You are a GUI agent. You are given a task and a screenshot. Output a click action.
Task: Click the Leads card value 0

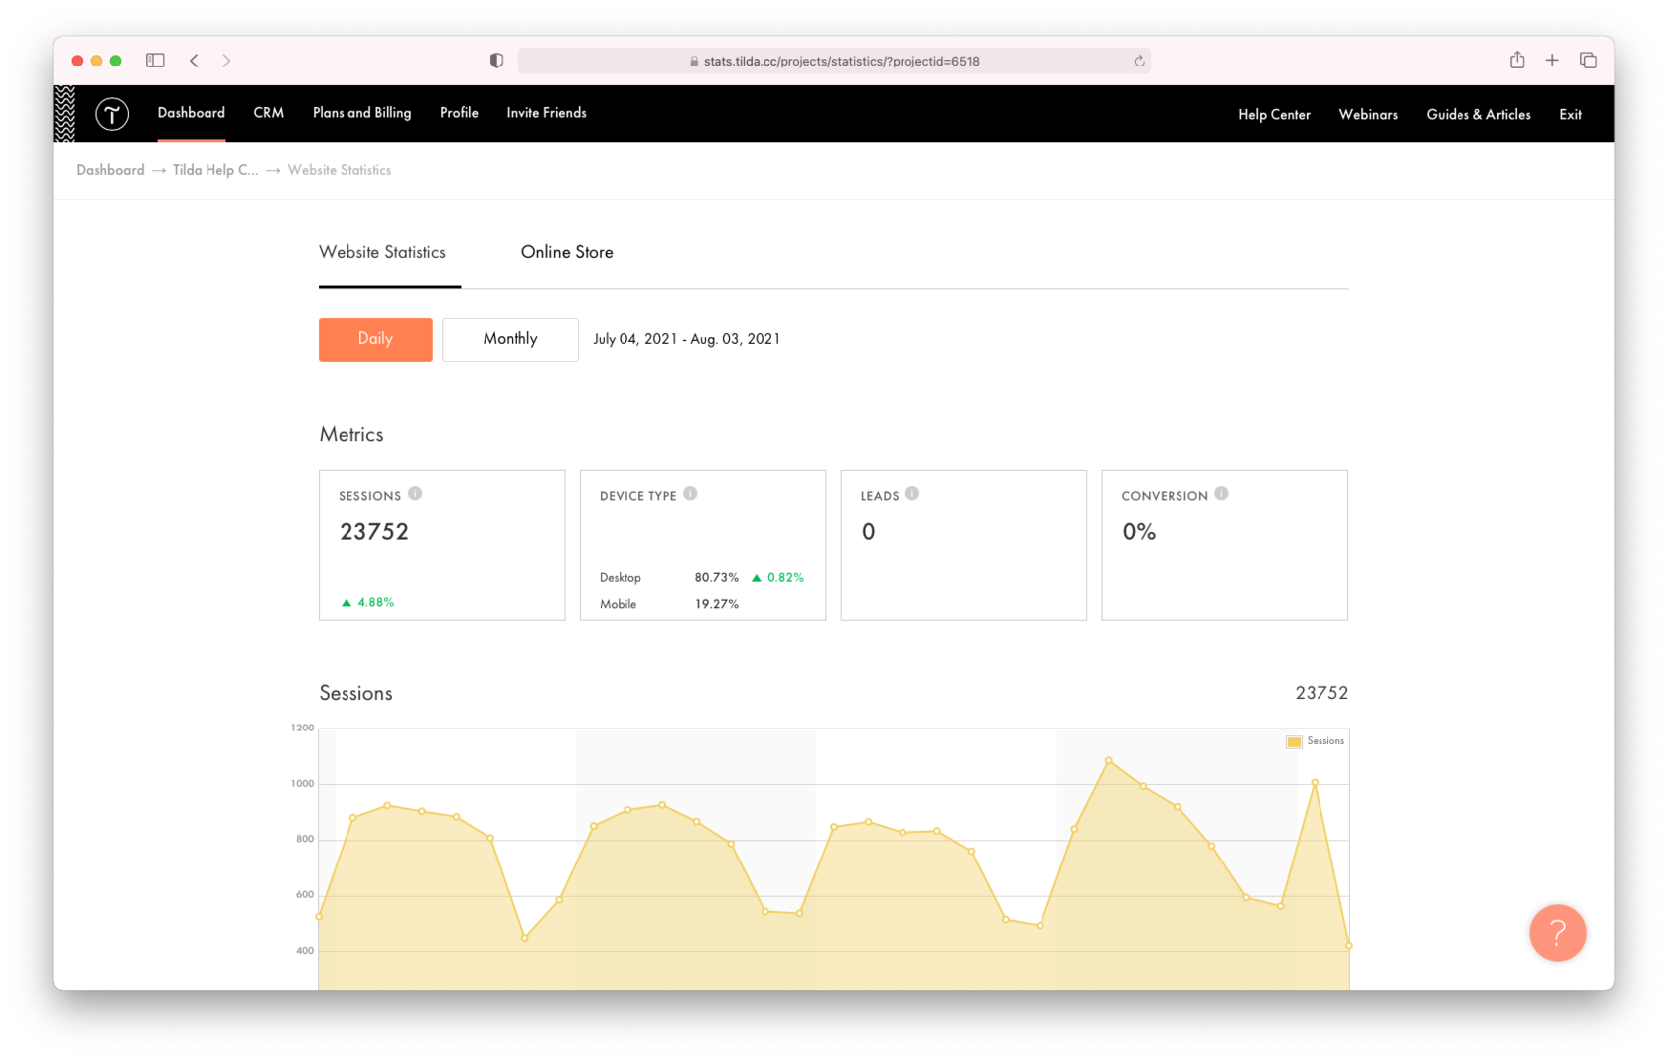click(869, 532)
